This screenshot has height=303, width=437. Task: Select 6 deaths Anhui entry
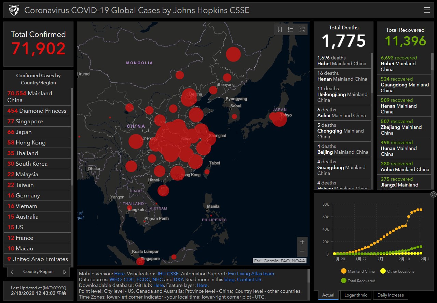click(x=342, y=113)
